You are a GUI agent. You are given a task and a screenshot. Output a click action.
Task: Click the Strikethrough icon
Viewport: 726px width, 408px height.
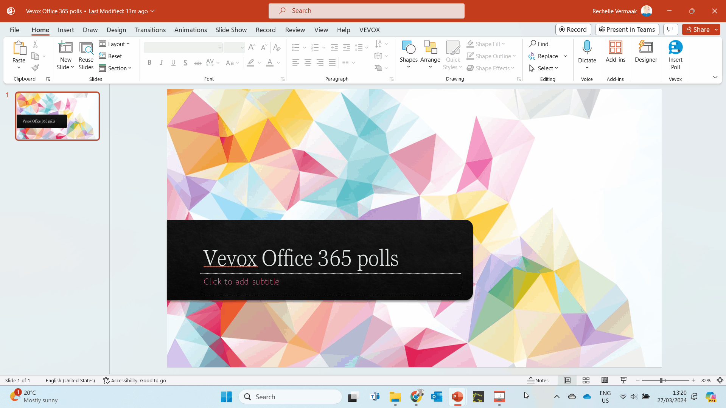(x=197, y=63)
